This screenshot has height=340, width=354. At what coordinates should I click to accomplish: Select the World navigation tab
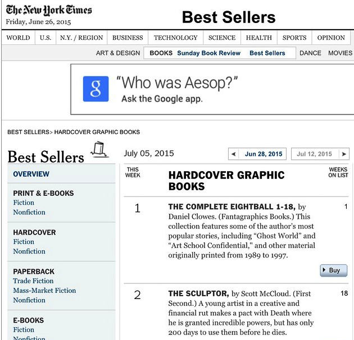[18, 38]
